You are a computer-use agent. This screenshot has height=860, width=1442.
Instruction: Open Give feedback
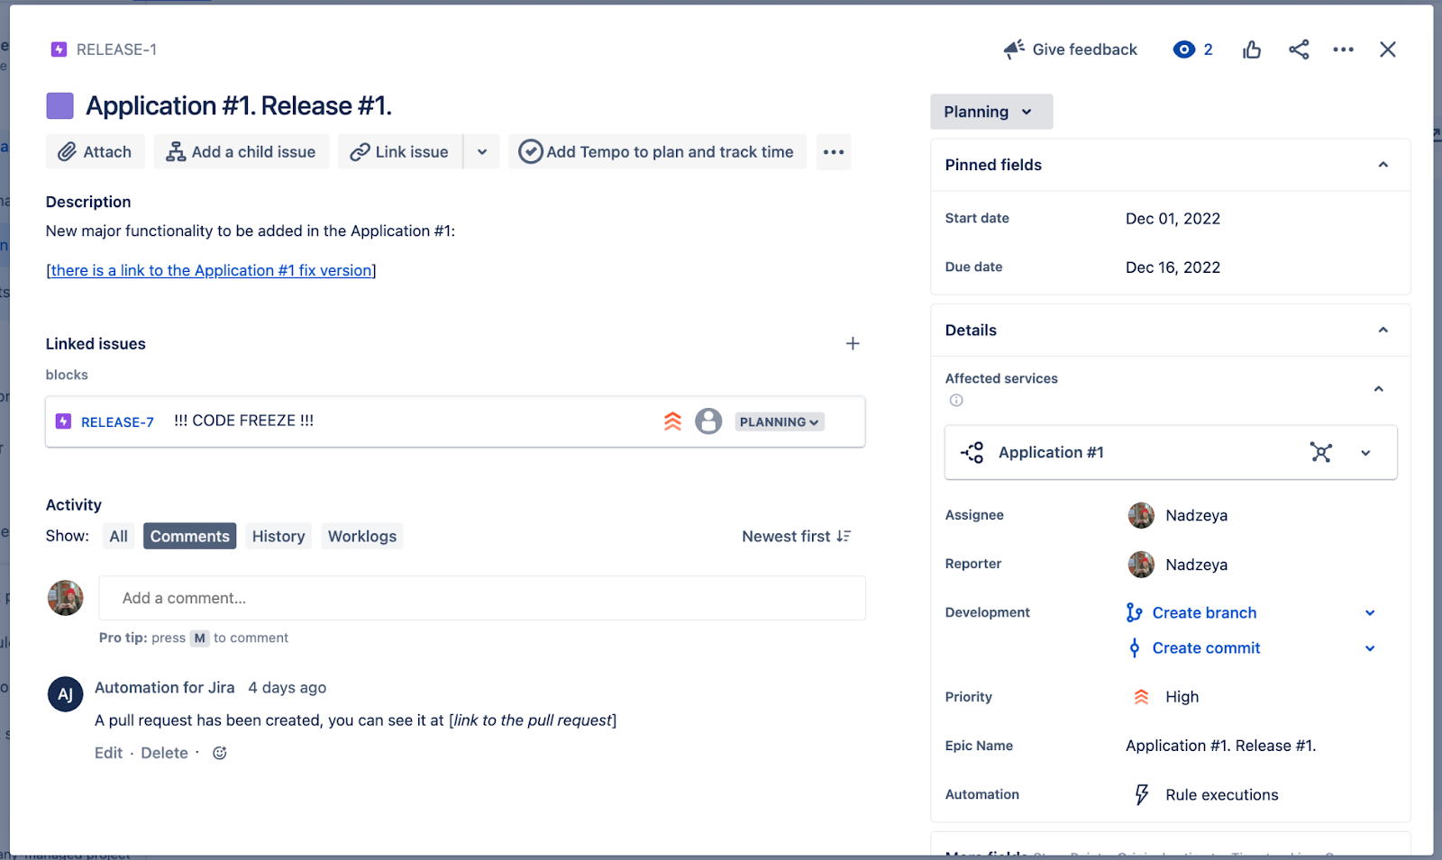[x=1071, y=50]
